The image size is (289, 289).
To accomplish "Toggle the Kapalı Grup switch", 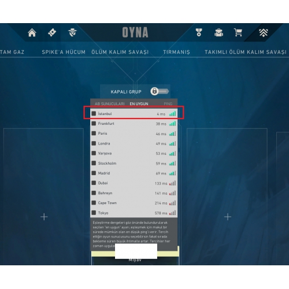I will (x=160, y=91).
